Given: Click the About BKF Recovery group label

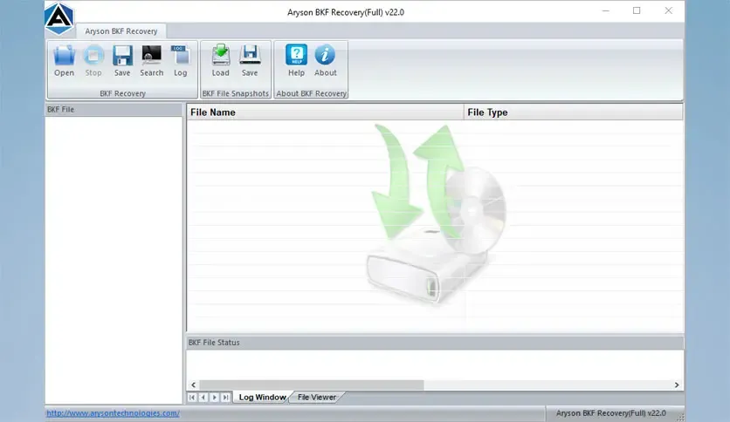Looking at the screenshot, I should click(x=312, y=93).
